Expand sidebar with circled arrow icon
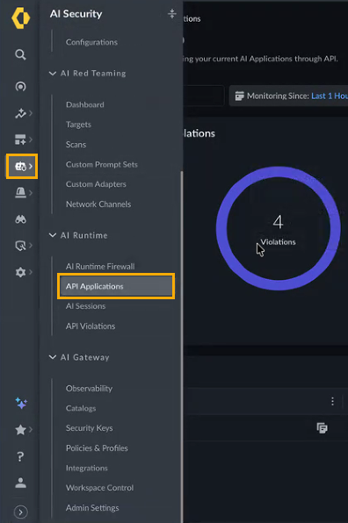 (21, 512)
